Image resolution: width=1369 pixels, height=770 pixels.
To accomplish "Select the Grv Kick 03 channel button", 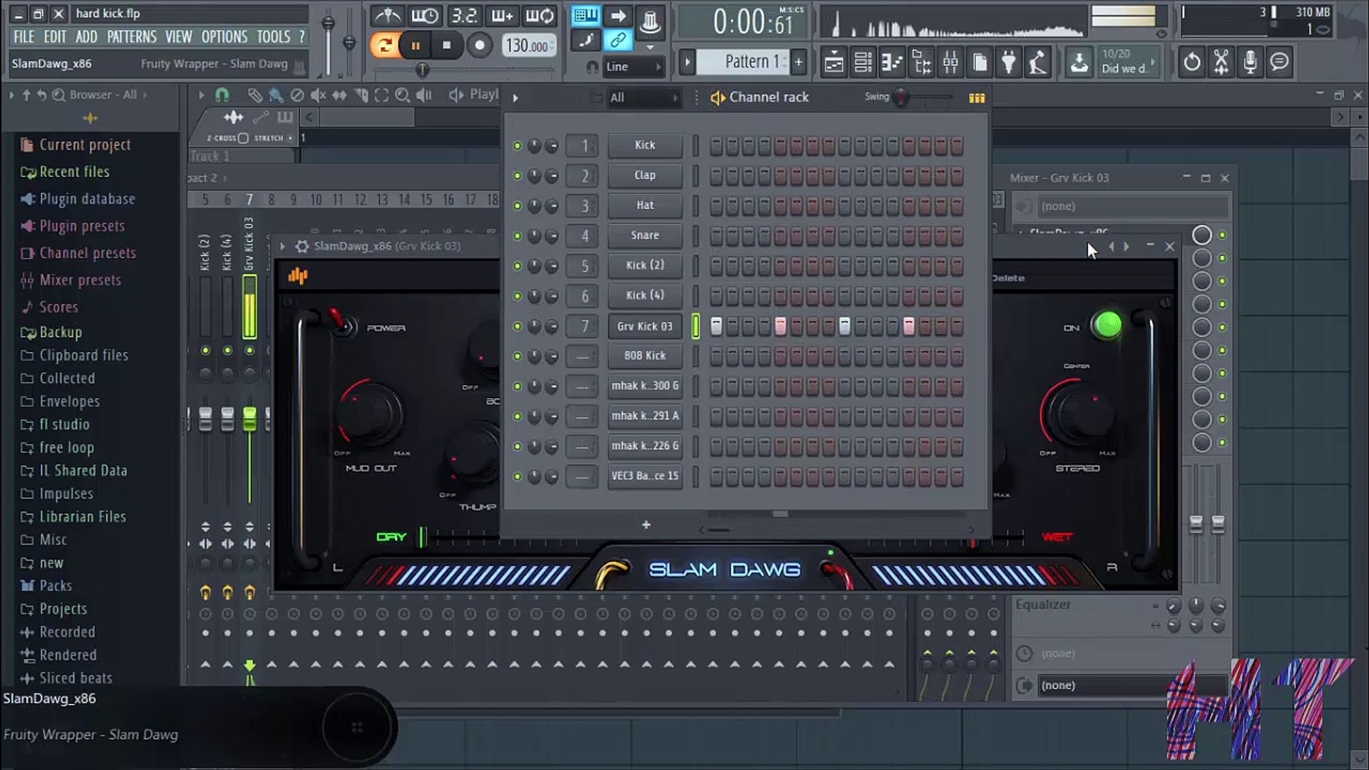I will [x=645, y=327].
